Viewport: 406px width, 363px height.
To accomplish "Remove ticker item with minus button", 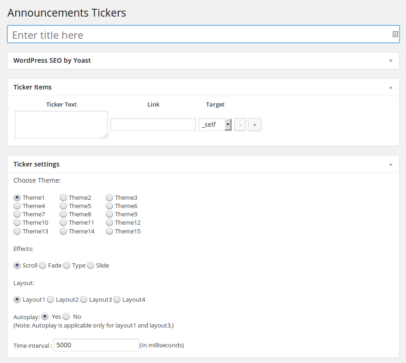I will (x=240, y=125).
